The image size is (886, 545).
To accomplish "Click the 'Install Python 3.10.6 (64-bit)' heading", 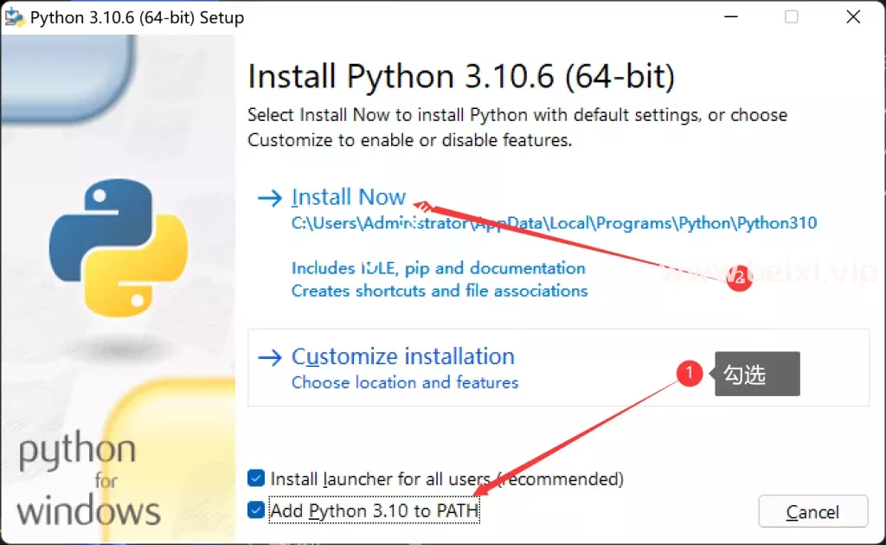I will point(461,76).
